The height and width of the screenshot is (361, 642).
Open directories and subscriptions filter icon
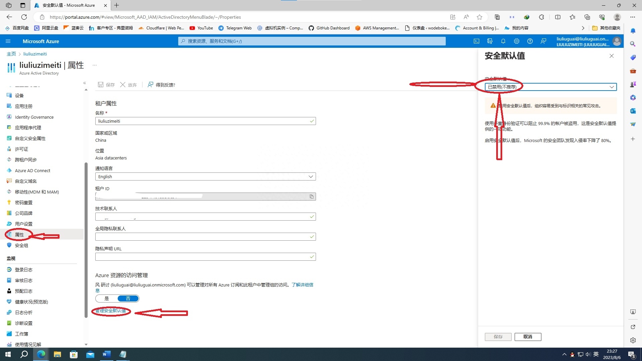coord(490,41)
